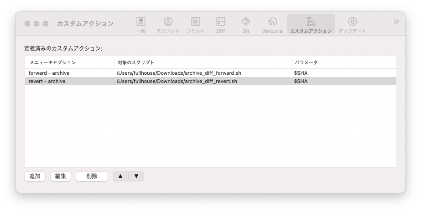Minimize the preferences window
The image size is (421, 212).
(x=36, y=24)
